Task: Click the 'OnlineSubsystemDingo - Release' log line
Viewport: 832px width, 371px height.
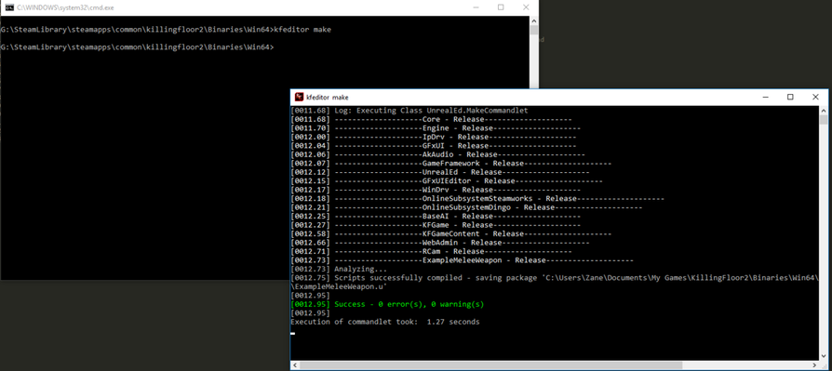Action: (466, 207)
